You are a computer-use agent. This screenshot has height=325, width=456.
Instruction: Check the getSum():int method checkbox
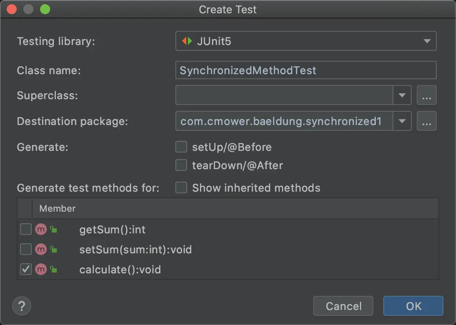(x=26, y=229)
